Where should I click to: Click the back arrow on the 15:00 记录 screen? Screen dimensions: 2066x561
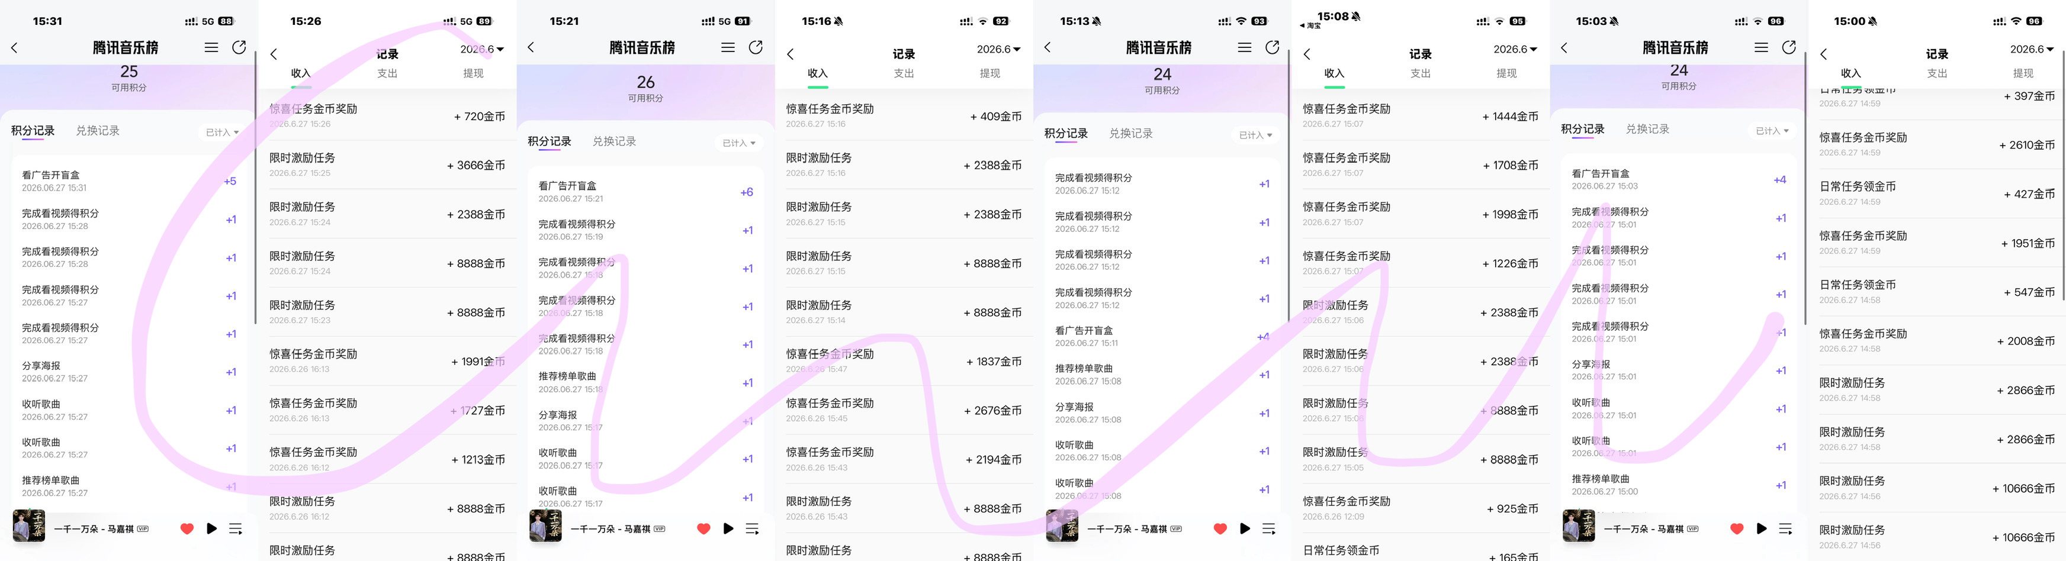[x=1824, y=54]
